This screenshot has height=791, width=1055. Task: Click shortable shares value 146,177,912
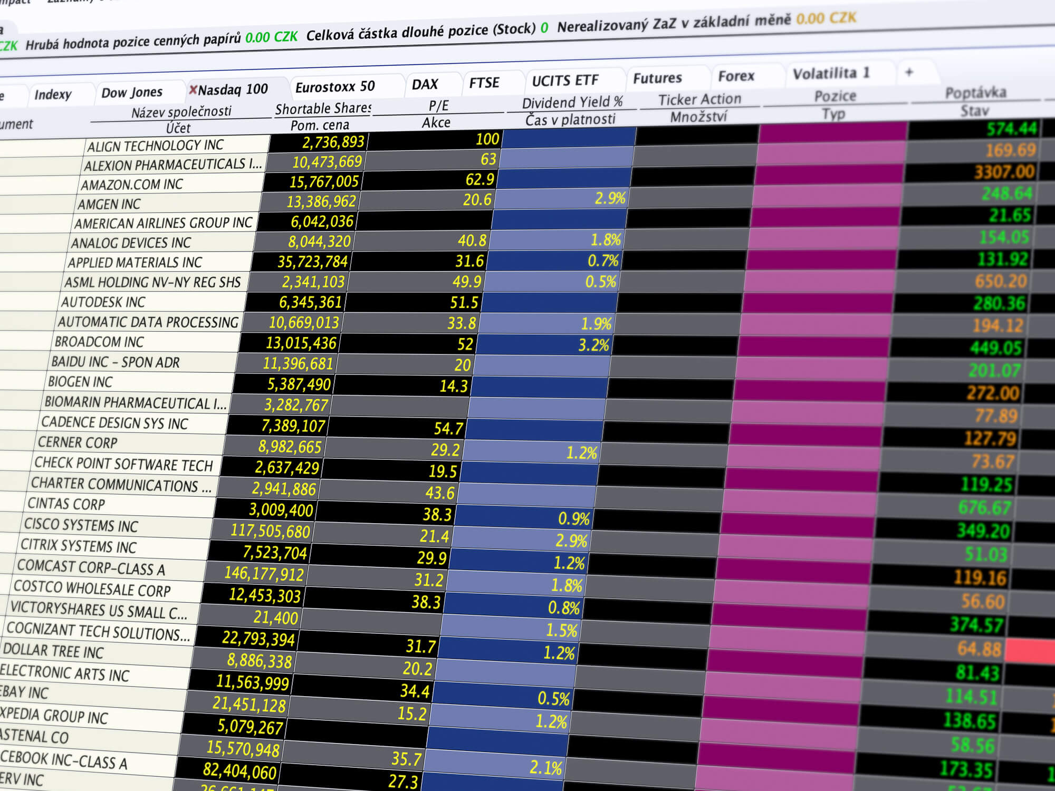click(x=264, y=573)
